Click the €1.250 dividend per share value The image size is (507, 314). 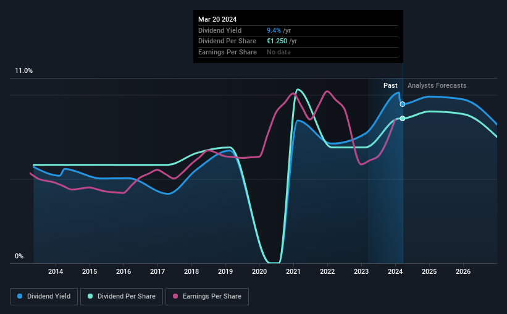tap(277, 41)
